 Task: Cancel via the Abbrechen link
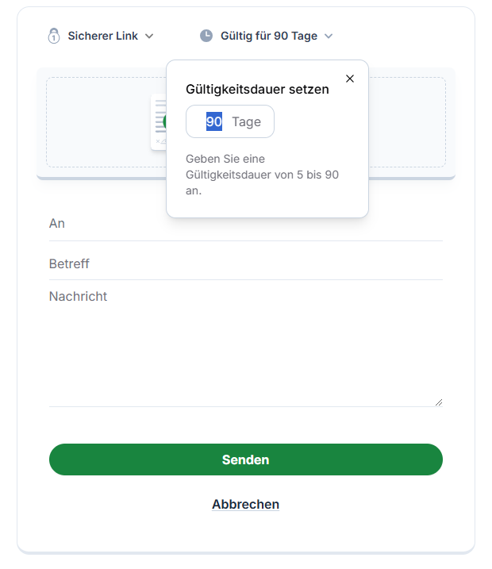click(x=246, y=504)
